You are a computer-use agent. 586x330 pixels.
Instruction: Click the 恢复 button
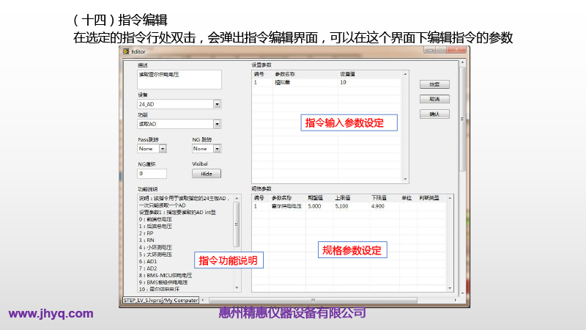click(x=434, y=84)
